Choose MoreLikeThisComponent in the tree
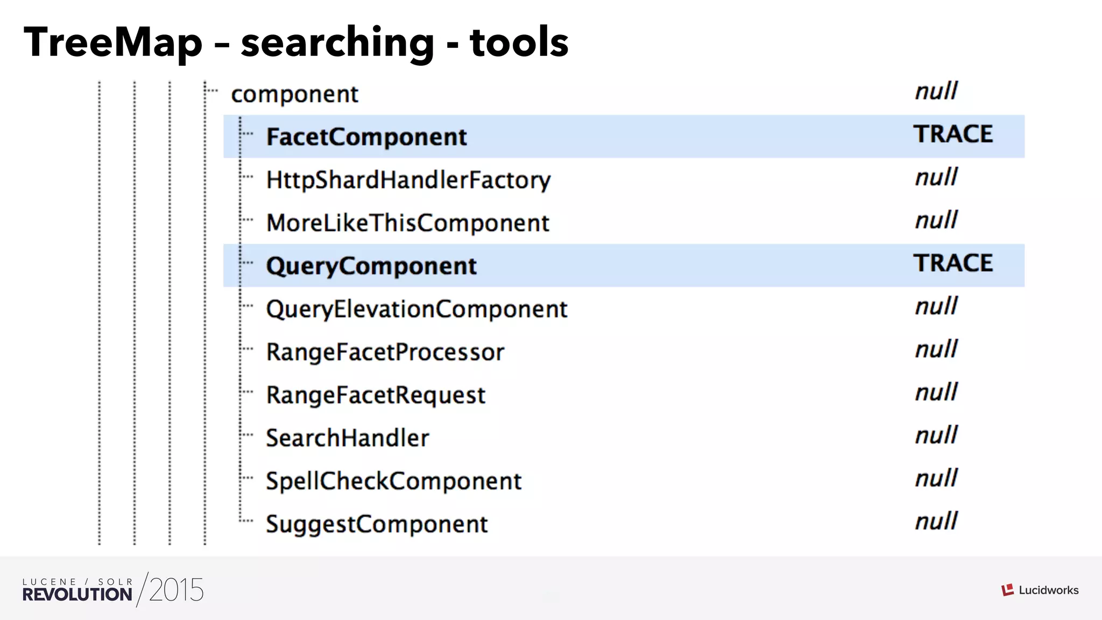Screen dimensions: 1102x620 [407, 223]
